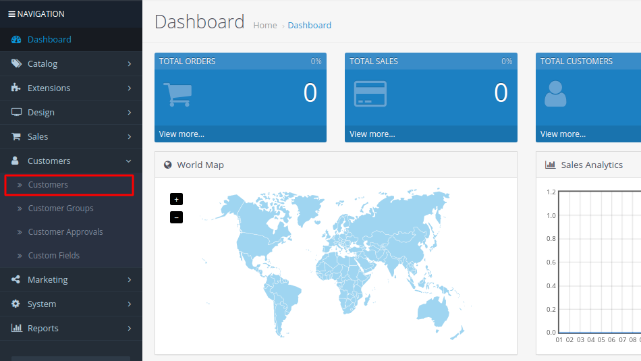Image resolution: width=641 pixels, height=361 pixels.
Task: Click the Extensions puzzle piece icon
Action: [16, 88]
